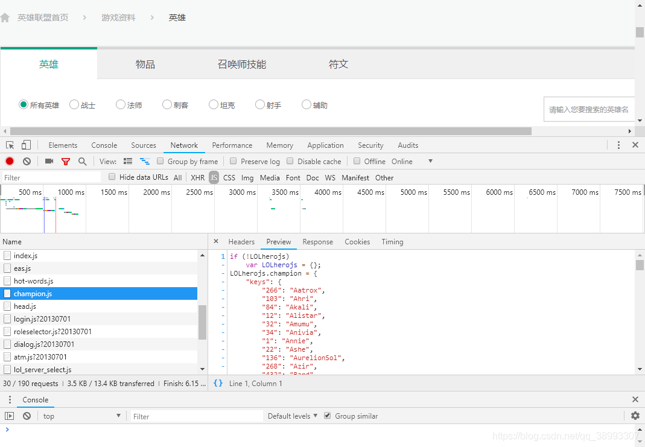Viewport: 645px width, 447px height.
Task: Click the pretty print braces icon
Action: [218, 383]
